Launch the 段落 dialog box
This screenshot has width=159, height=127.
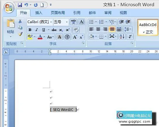(x=132, y=43)
